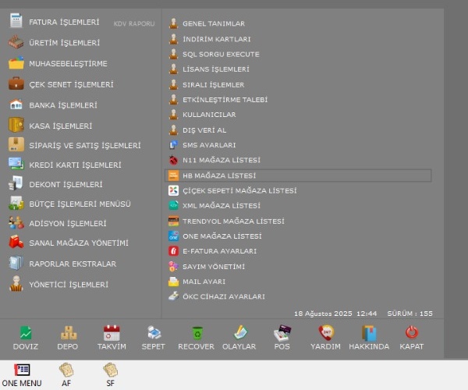Select HB Mağaza Listesi entry
Screen dimensions: 468x390
click(x=298, y=175)
